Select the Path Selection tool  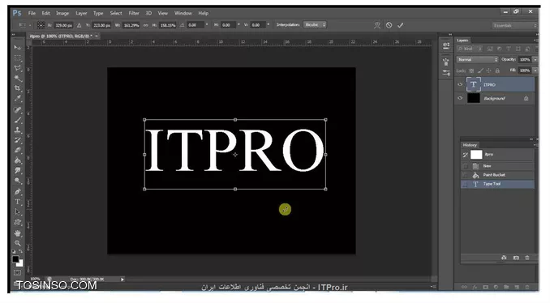[18, 212]
